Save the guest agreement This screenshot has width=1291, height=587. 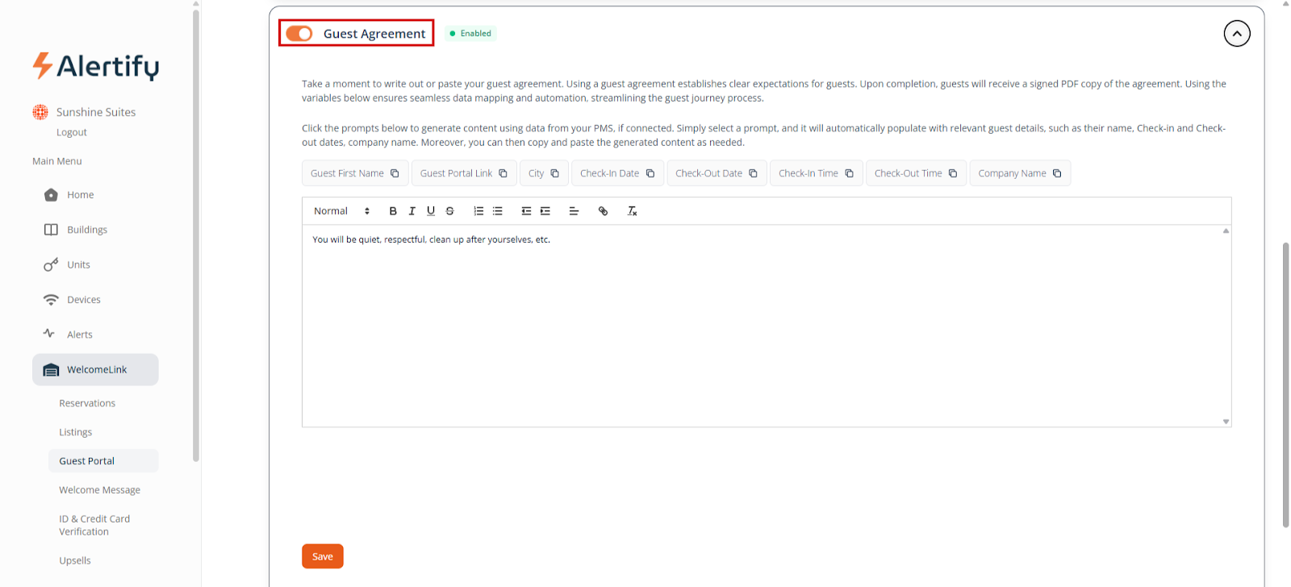pyautogui.click(x=323, y=556)
